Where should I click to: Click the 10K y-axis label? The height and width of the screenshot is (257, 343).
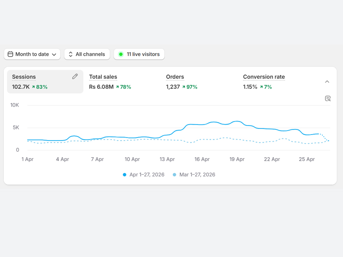point(15,105)
